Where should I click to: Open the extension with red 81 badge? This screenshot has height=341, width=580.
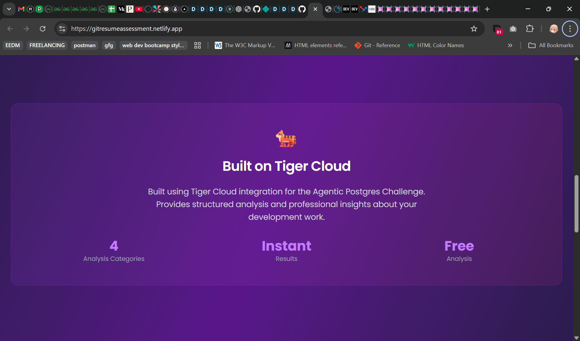pyautogui.click(x=497, y=29)
